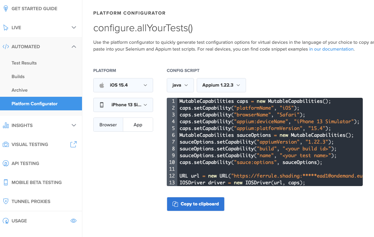Open Test Results in the sidebar
Image resolution: width=374 pixels, height=237 pixels.
point(24,63)
